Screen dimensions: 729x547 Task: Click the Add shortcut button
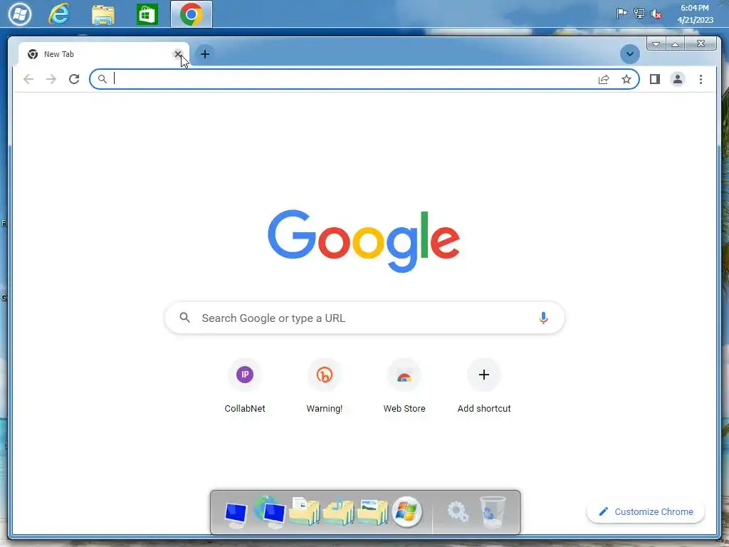tap(484, 385)
